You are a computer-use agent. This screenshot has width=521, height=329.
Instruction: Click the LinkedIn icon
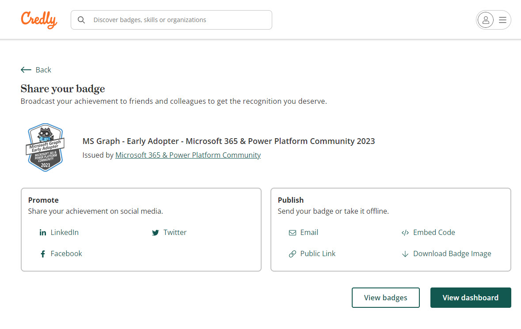point(43,233)
